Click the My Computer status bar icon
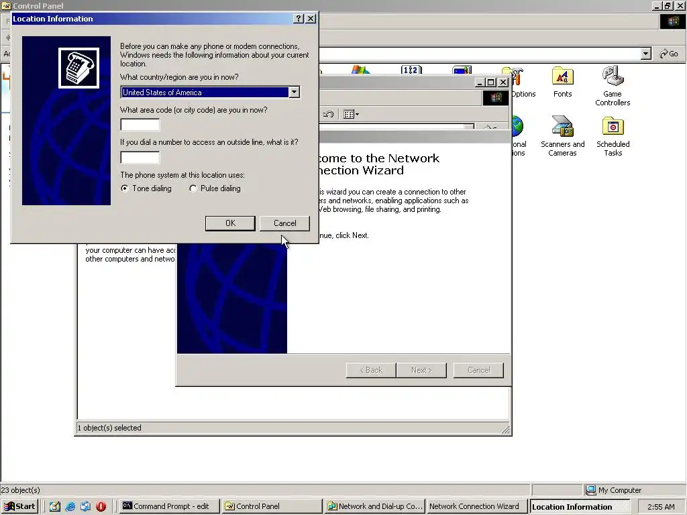Screen dimensions: 687x515 (x=590, y=490)
